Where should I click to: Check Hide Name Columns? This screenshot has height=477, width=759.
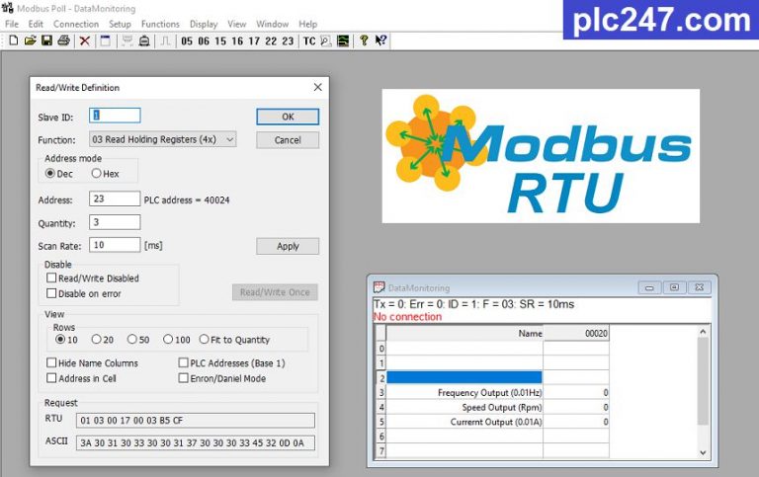[51, 362]
